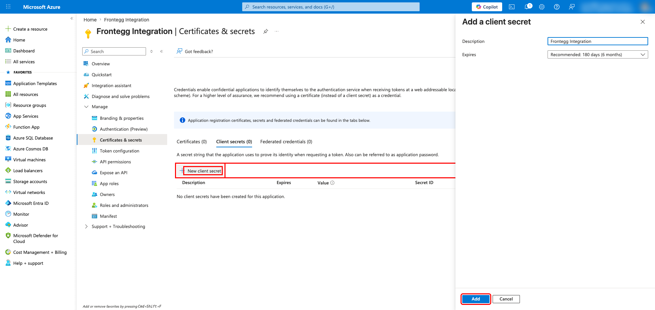655x310 pixels.
Task: Switch to Federated credentials (0) tab
Action: click(286, 142)
